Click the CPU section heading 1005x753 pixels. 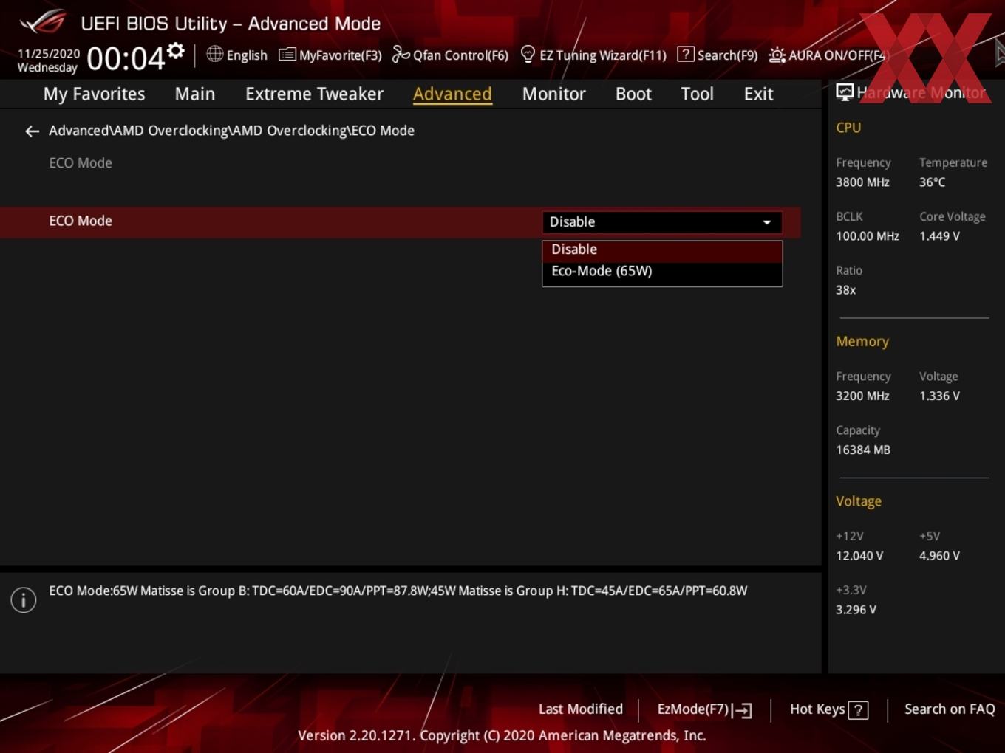point(848,127)
